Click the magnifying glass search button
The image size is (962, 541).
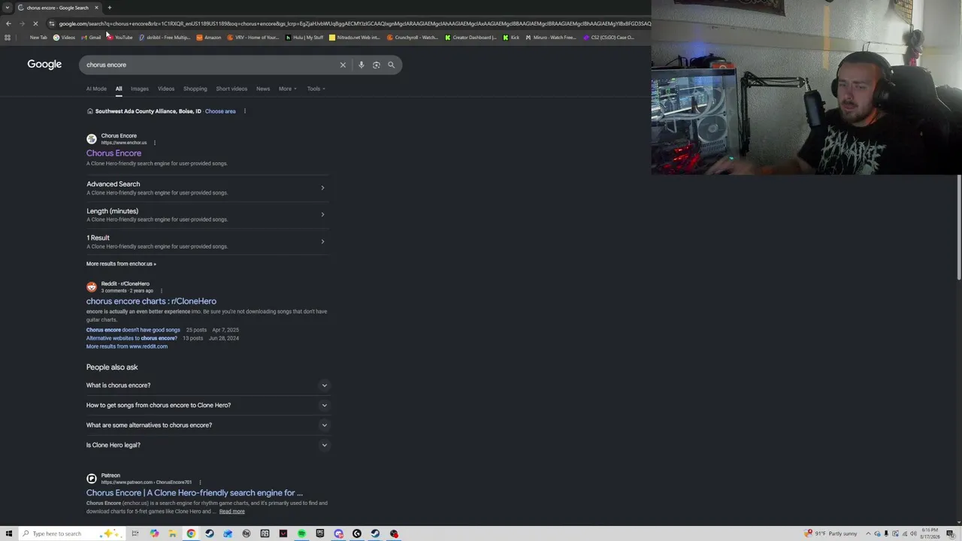391,65
